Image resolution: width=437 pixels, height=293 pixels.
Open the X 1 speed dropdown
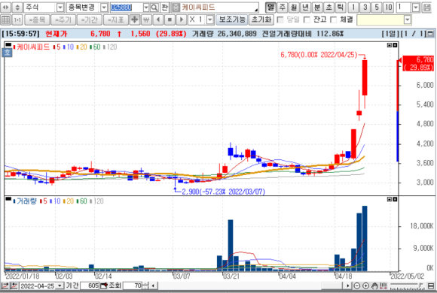[210, 20]
